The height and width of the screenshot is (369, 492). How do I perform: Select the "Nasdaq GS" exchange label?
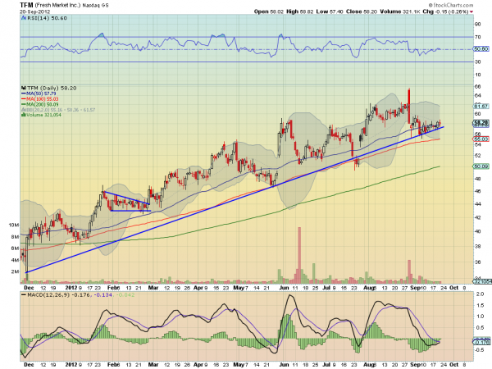(95, 6)
